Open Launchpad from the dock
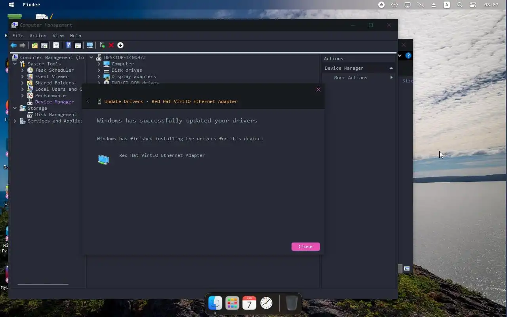The height and width of the screenshot is (317, 507). click(232, 303)
